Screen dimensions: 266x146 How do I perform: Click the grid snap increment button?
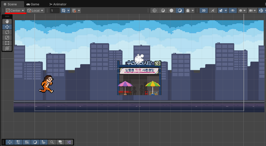click(74, 10)
